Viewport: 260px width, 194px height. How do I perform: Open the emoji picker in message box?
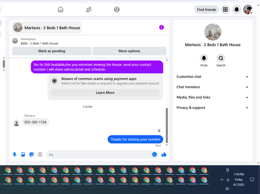tap(154, 155)
